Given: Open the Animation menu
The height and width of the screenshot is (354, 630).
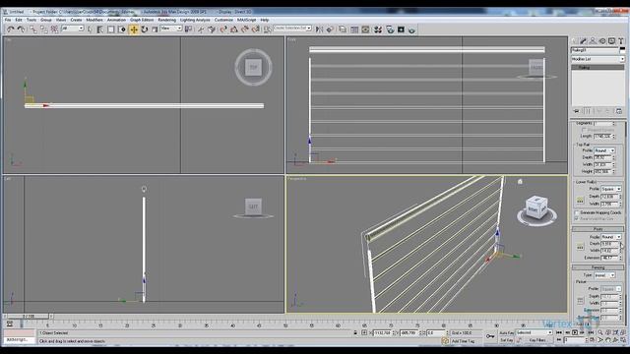Looking at the screenshot, I should [116, 20].
